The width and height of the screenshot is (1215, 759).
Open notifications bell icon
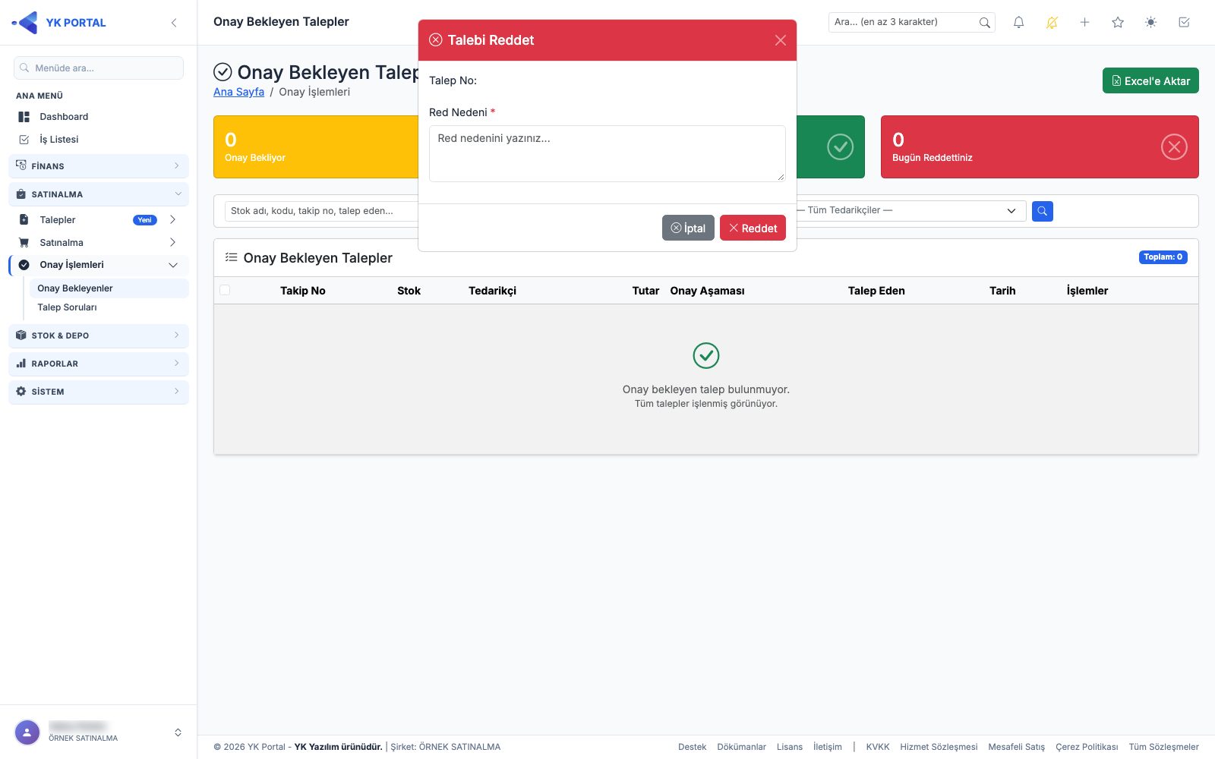pyautogui.click(x=1019, y=23)
